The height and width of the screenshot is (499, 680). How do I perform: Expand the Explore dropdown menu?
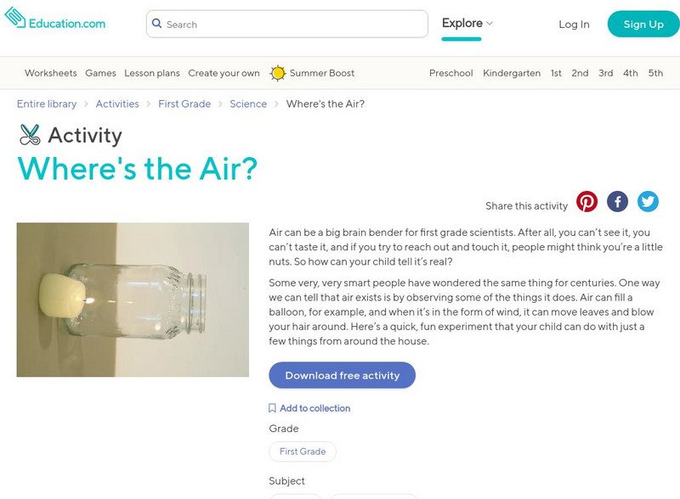(467, 24)
